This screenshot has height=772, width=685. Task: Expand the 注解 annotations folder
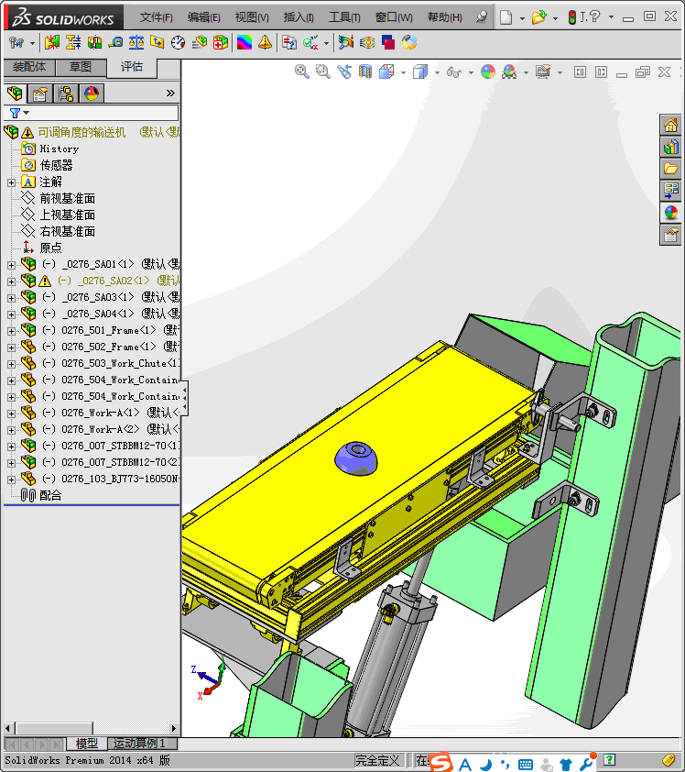coord(11,182)
